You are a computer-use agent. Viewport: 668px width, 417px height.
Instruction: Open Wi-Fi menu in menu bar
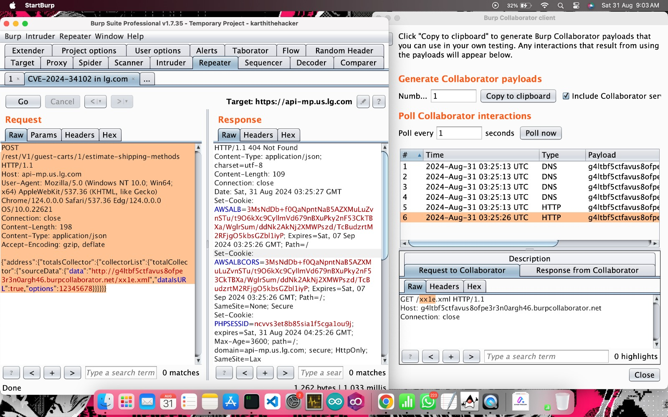[x=544, y=5]
